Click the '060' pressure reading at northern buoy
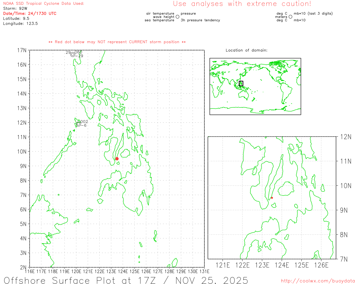The height and width of the screenshot is (284, 355). 78,52
